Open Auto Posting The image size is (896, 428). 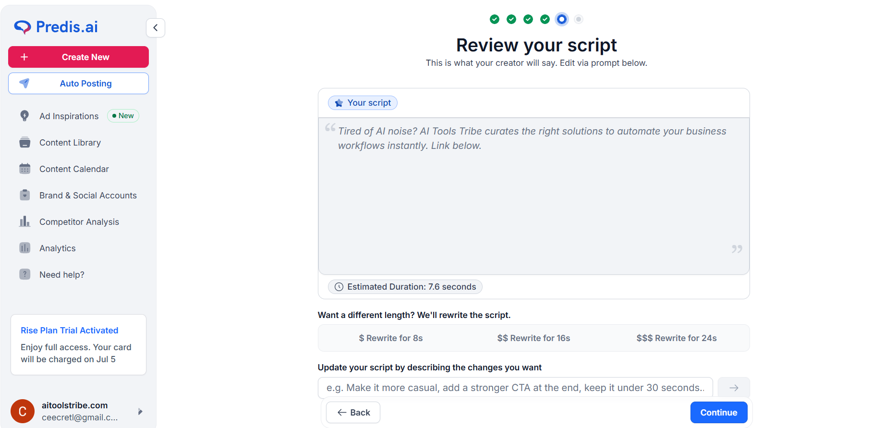(x=78, y=84)
